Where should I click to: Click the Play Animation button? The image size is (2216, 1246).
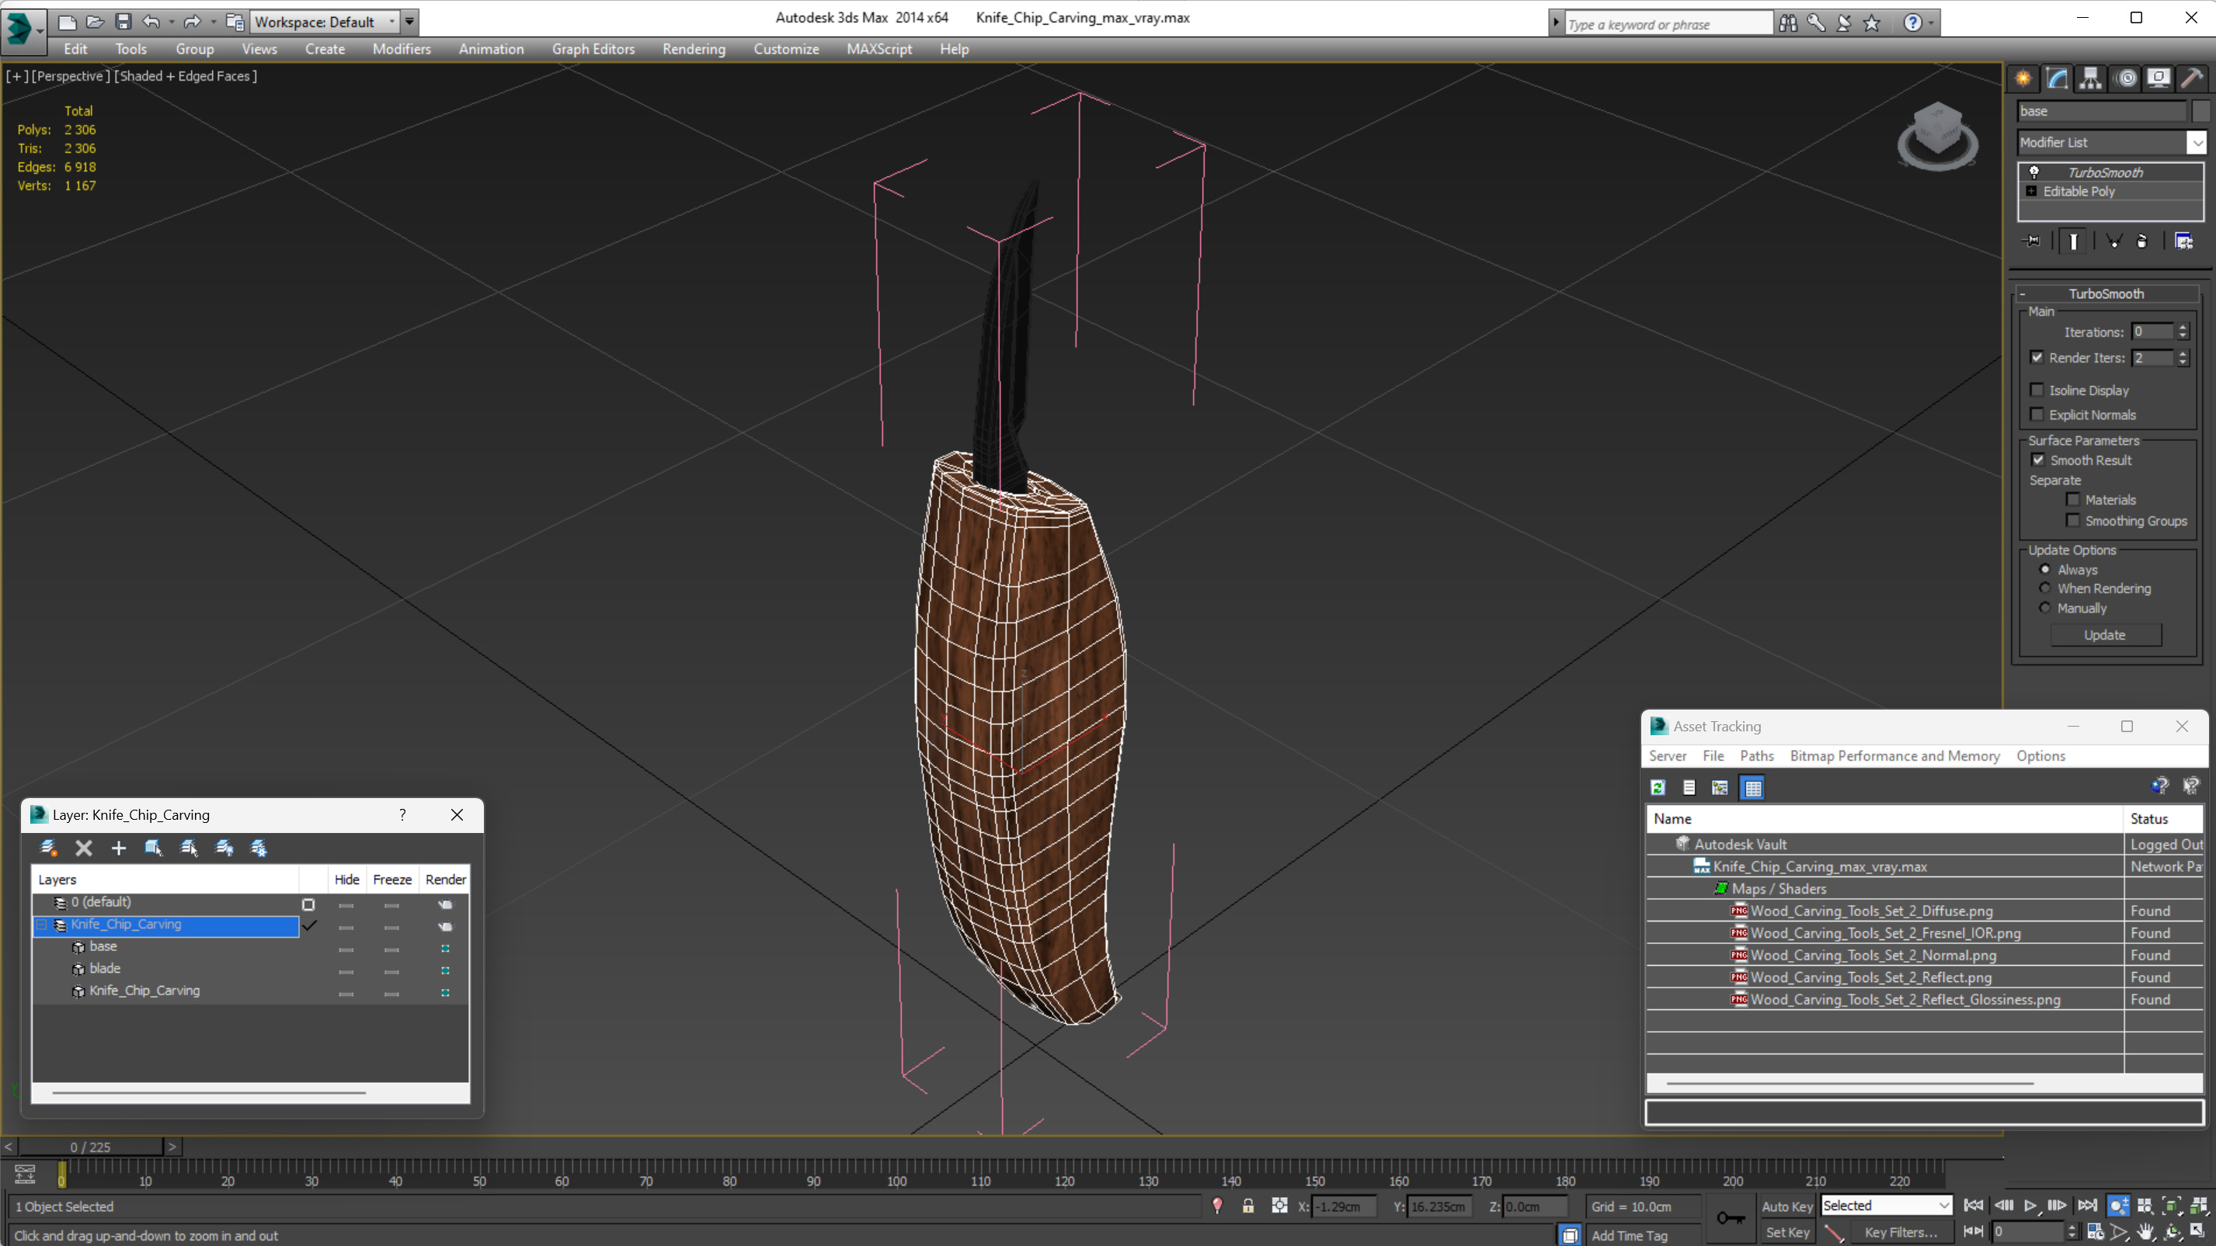point(2030,1205)
